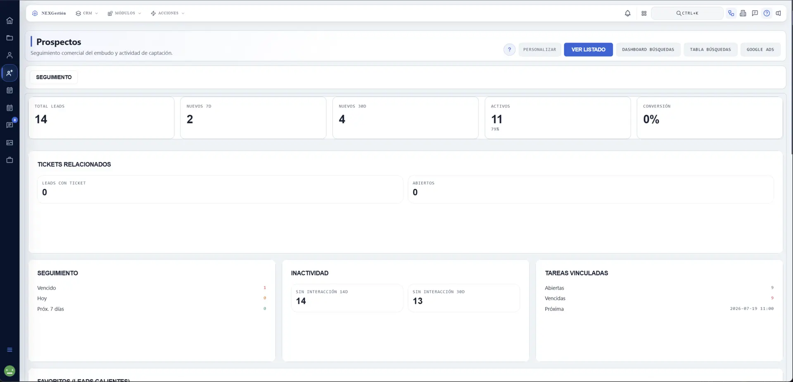This screenshot has width=793, height=382.
Task: Click the LEADS CON TICKET card
Action: pyautogui.click(x=220, y=189)
